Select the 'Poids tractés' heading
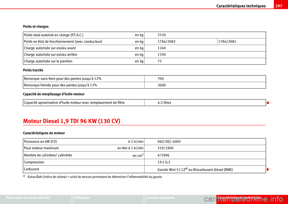Screen dimensions: 288x204 (33, 70)
